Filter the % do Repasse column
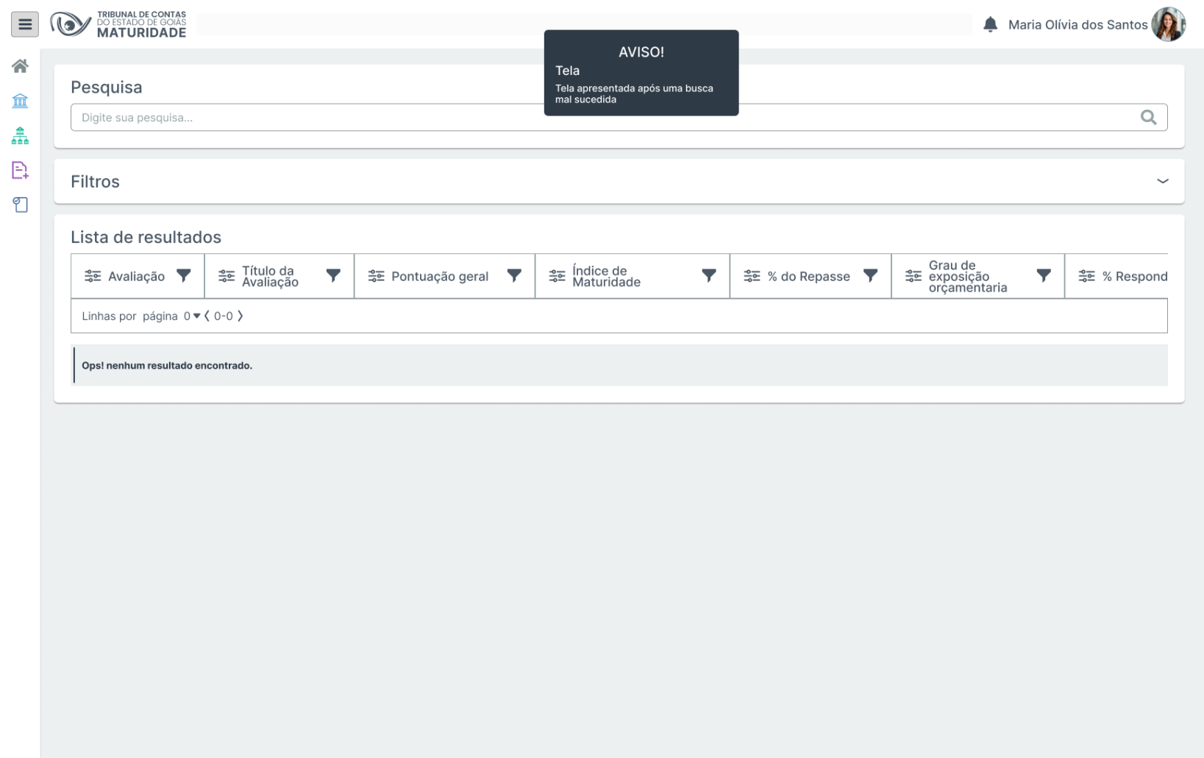The width and height of the screenshot is (1204, 758). pyautogui.click(x=870, y=275)
